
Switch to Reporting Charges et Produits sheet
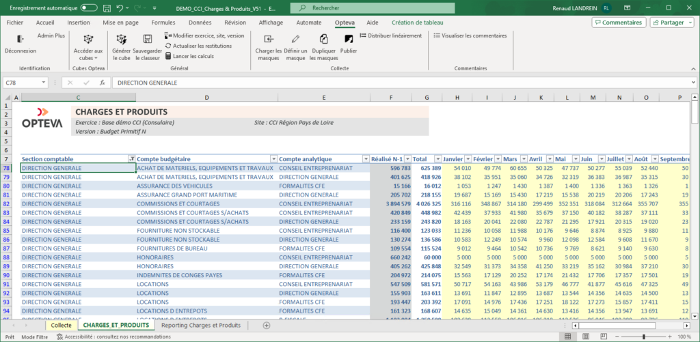click(x=200, y=326)
